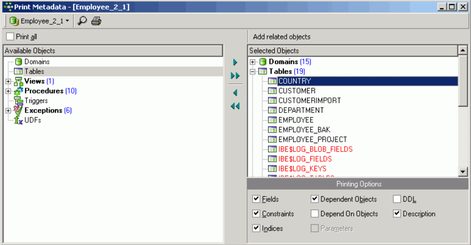Select the CUSTOMER table in Selected Objects

click(296, 91)
